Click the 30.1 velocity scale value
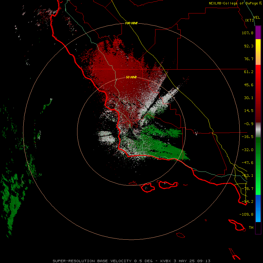Viewport: 263px width, 263px height. pos(249,98)
